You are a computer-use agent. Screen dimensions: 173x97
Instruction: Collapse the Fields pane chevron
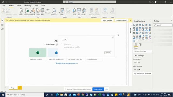pyautogui.click(x=171, y=21)
